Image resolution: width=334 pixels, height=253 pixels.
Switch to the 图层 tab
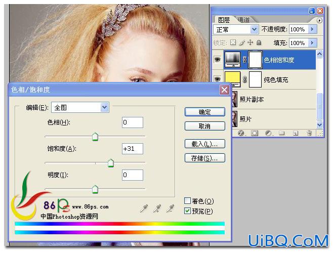[224, 20]
